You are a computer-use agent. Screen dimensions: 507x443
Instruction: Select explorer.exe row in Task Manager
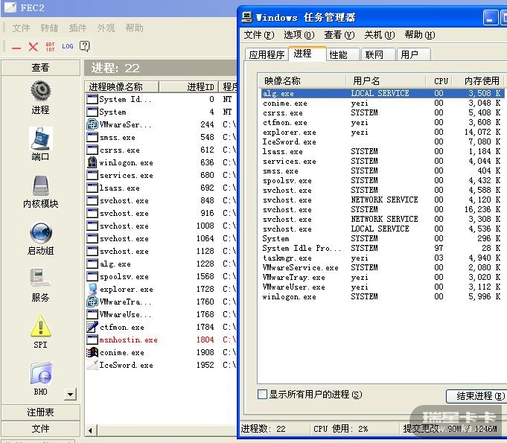click(x=383, y=132)
